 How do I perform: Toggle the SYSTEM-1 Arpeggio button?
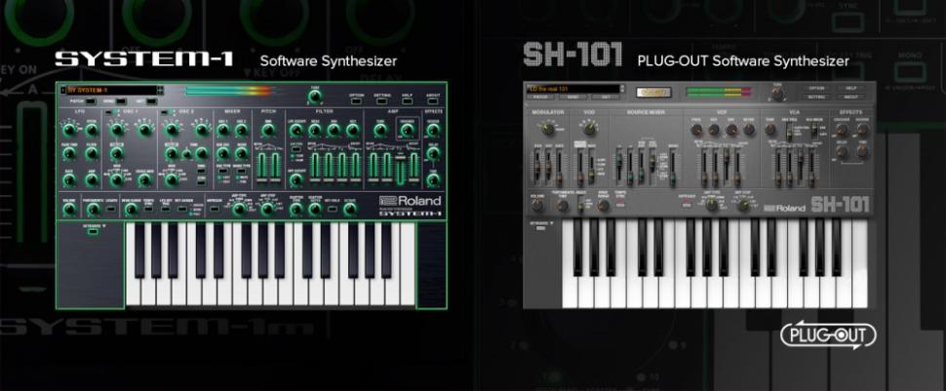[x=210, y=208]
